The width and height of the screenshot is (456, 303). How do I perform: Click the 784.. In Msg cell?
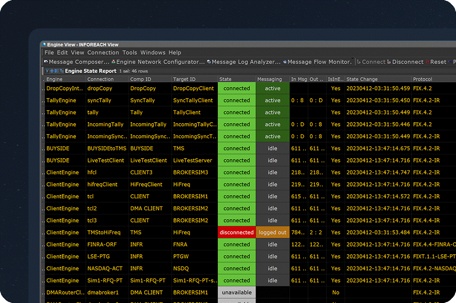pyautogui.click(x=299, y=232)
